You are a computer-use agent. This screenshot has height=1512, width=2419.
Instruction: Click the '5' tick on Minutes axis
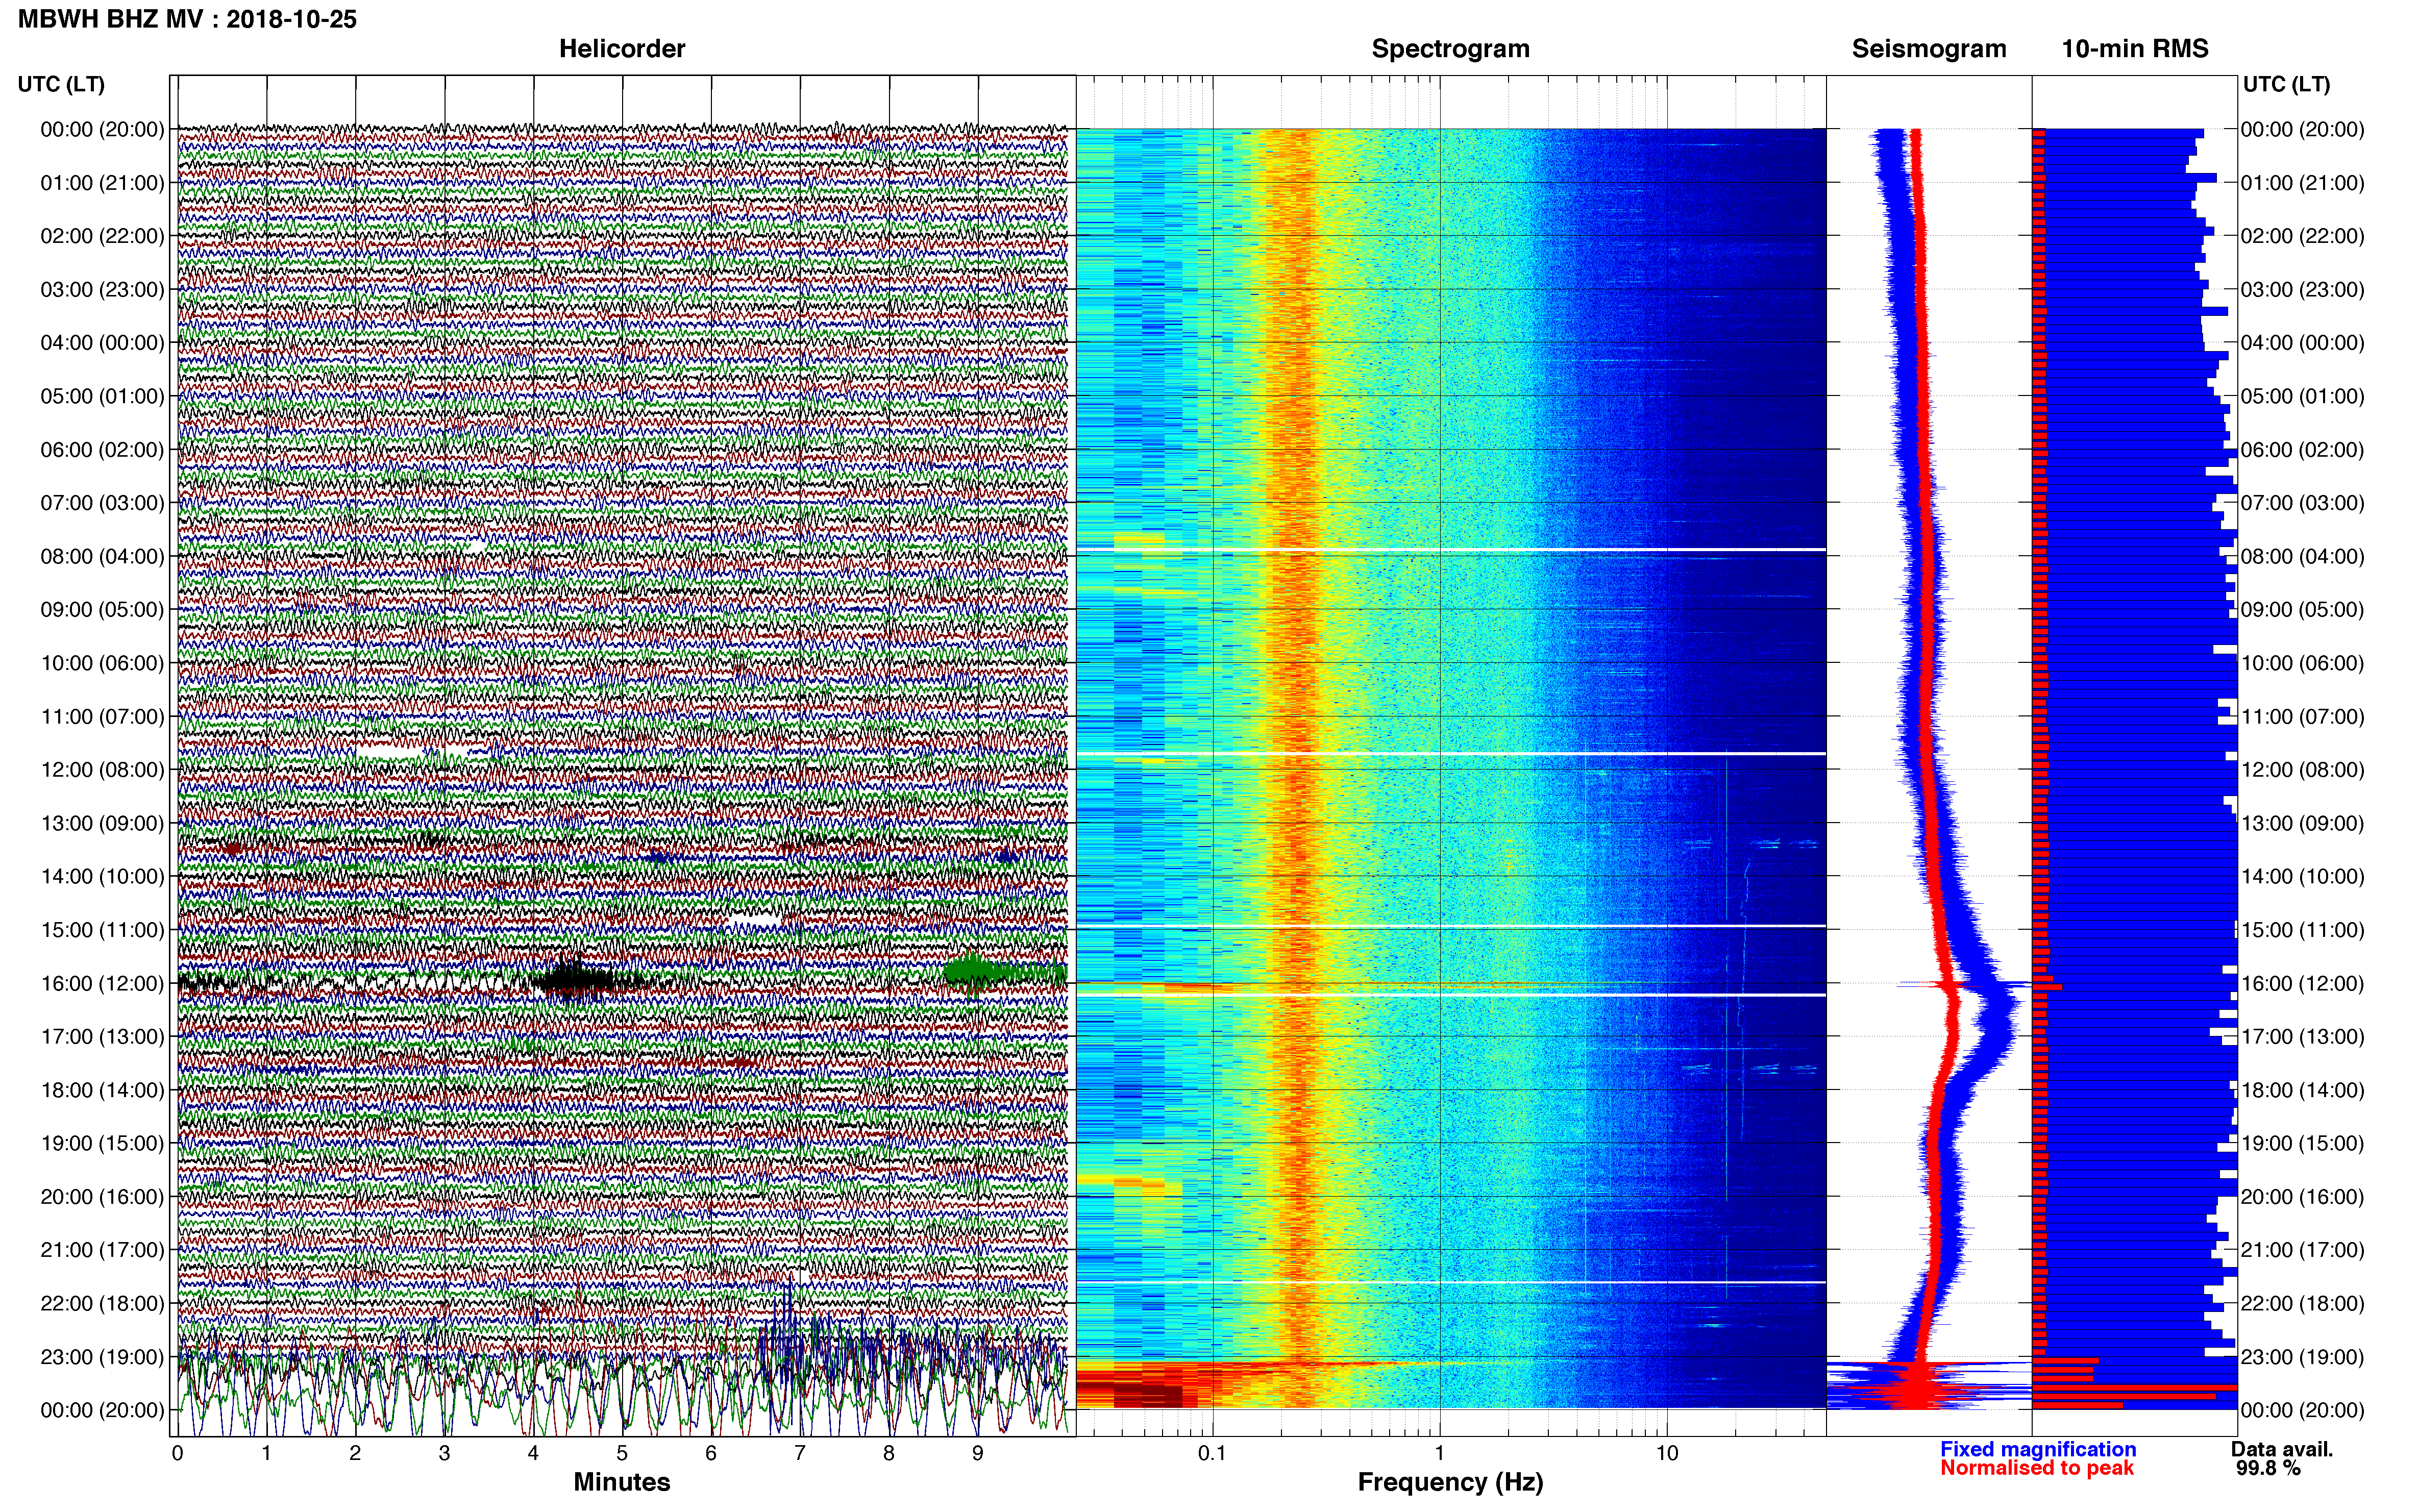tap(622, 1453)
